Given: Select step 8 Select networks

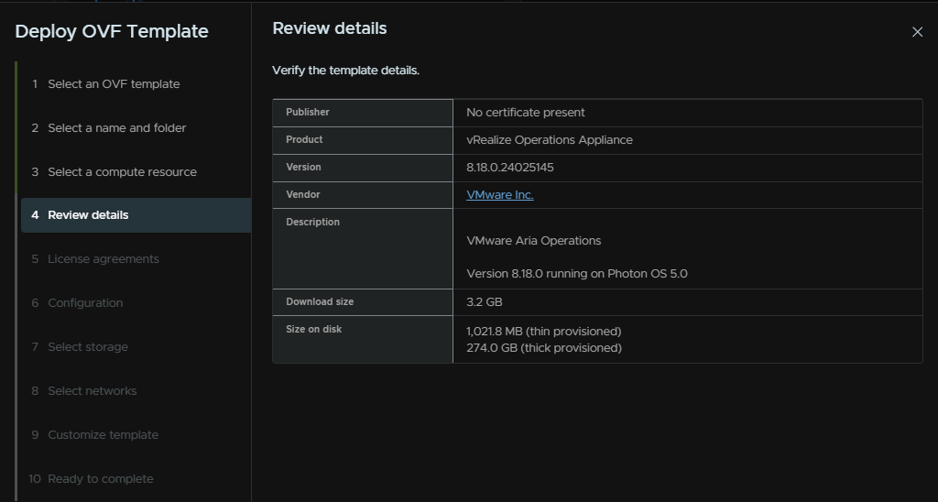Looking at the screenshot, I should [x=83, y=391].
